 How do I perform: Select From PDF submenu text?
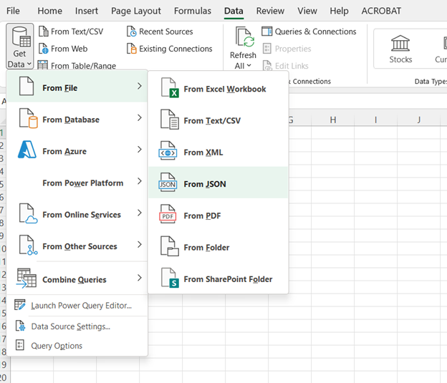pos(202,215)
